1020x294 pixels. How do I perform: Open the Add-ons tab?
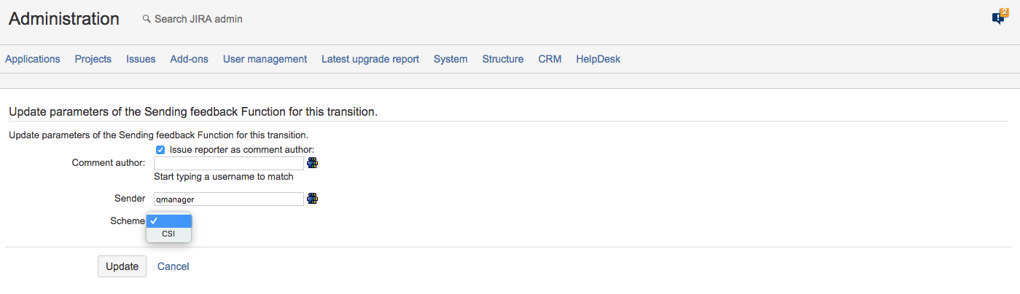(190, 59)
